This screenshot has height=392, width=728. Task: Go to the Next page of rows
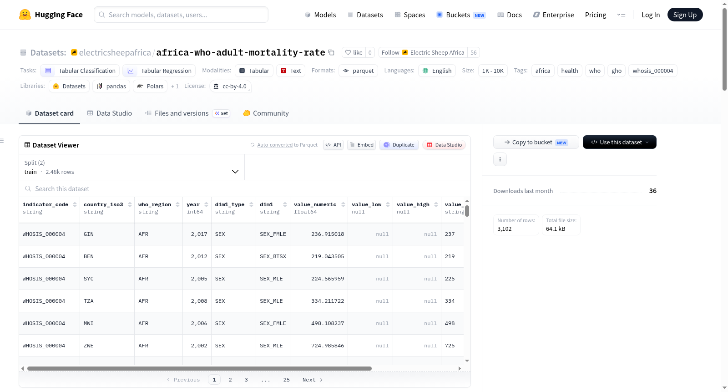313,380
